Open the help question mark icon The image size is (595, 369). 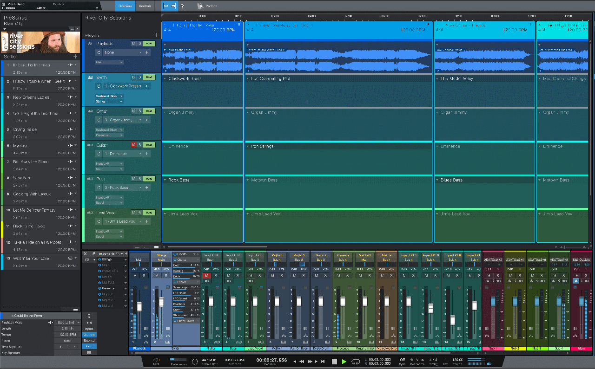click(182, 6)
